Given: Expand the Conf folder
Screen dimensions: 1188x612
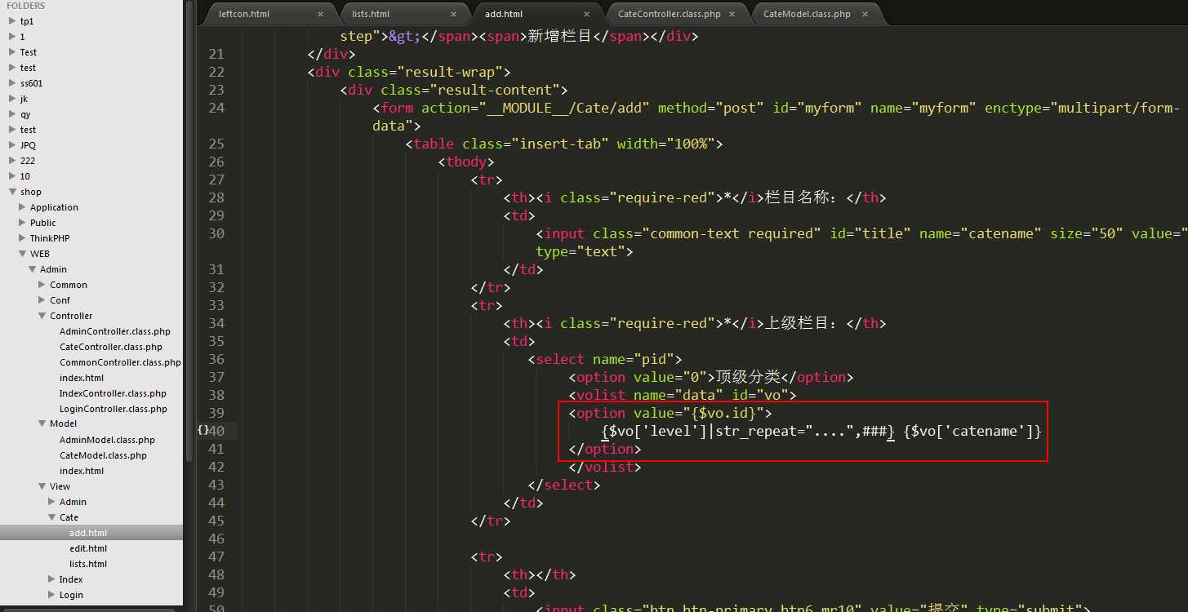Looking at the screenshot, I should (42, 300).
